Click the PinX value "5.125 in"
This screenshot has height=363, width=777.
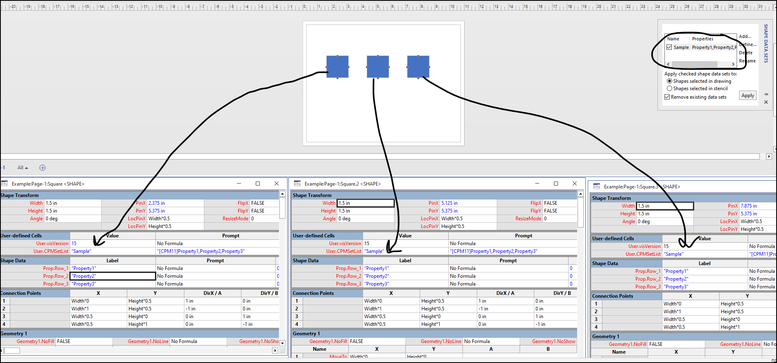tap(449, 203)
